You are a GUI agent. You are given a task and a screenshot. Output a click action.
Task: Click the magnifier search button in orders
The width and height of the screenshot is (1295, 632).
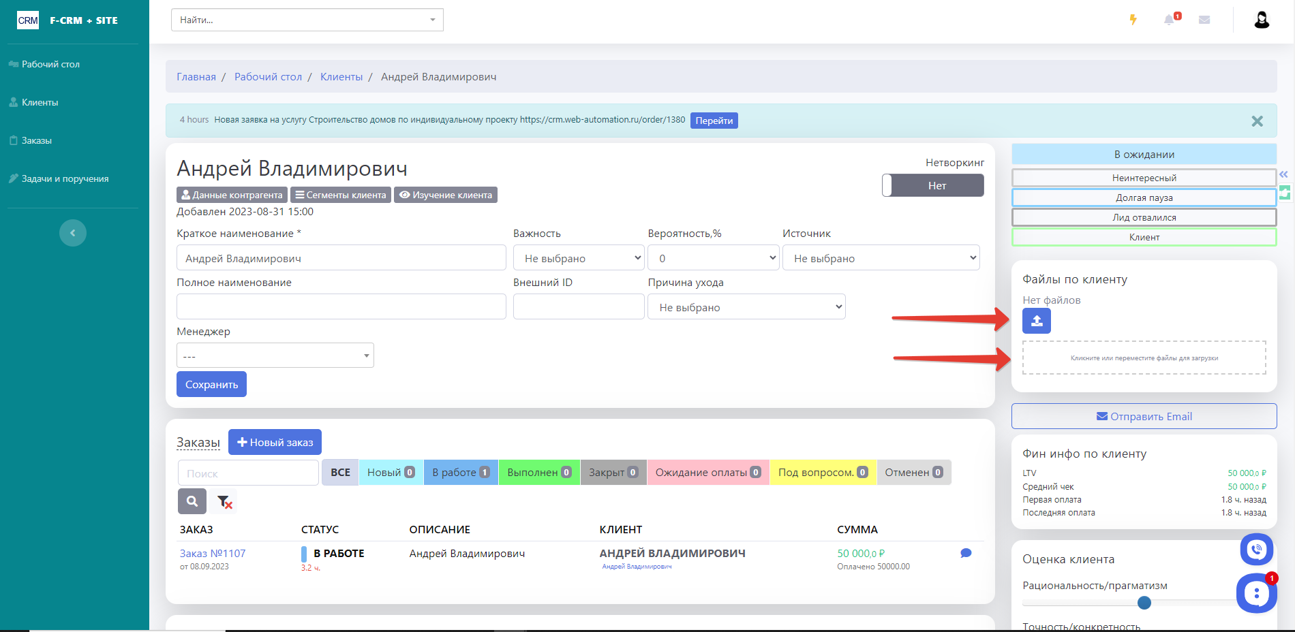point(192,501)
